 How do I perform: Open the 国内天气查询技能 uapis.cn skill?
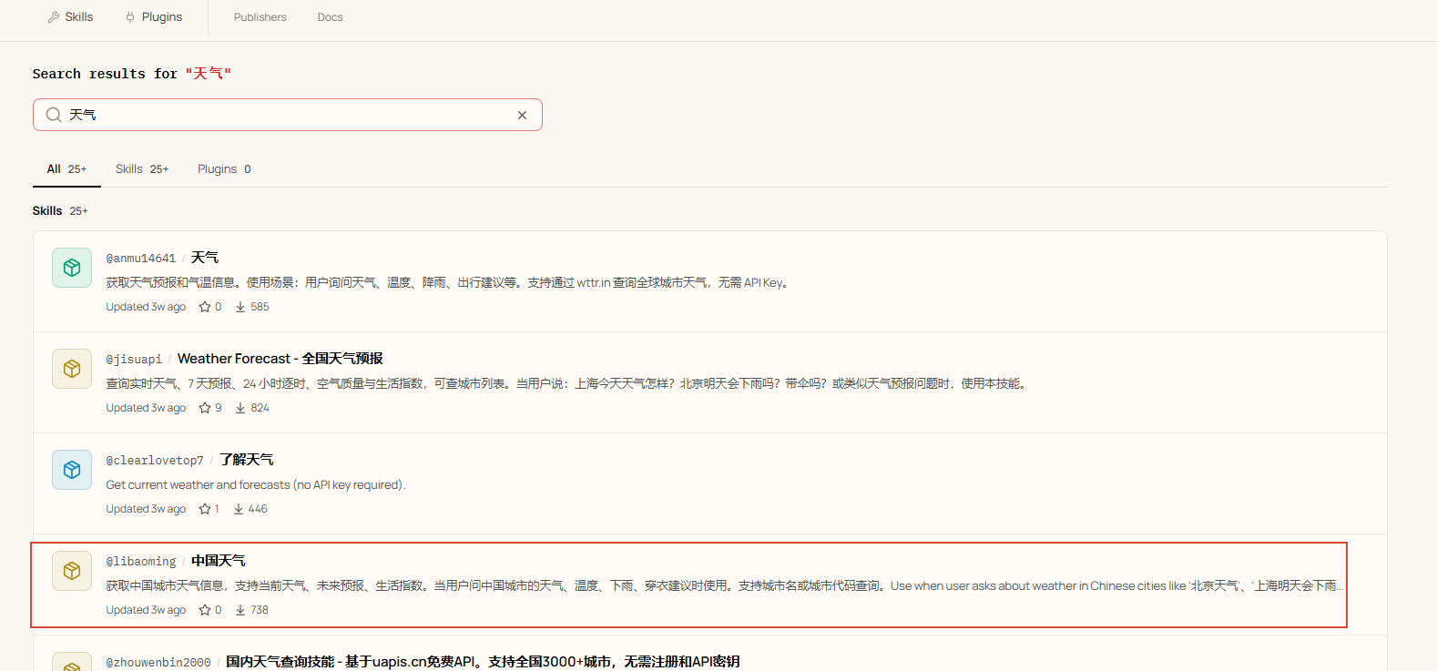[483, 662]
